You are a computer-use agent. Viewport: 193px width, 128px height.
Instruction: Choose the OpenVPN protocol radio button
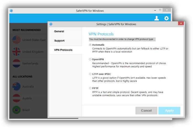(x=90, y=59)
